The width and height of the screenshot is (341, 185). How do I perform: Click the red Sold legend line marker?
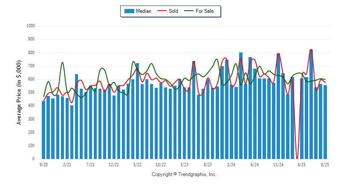pos(162,11)
